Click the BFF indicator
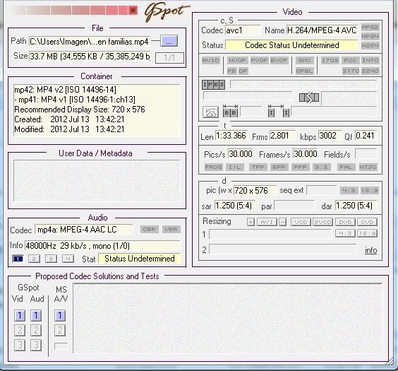 279,167
